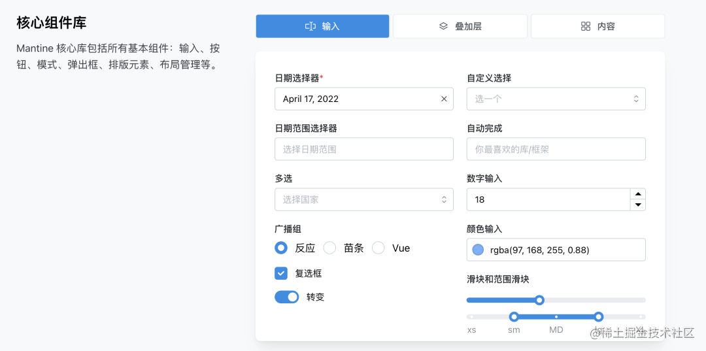Clear the April 17, 2022 date
706x351 pixels.
tap(444, 99)
